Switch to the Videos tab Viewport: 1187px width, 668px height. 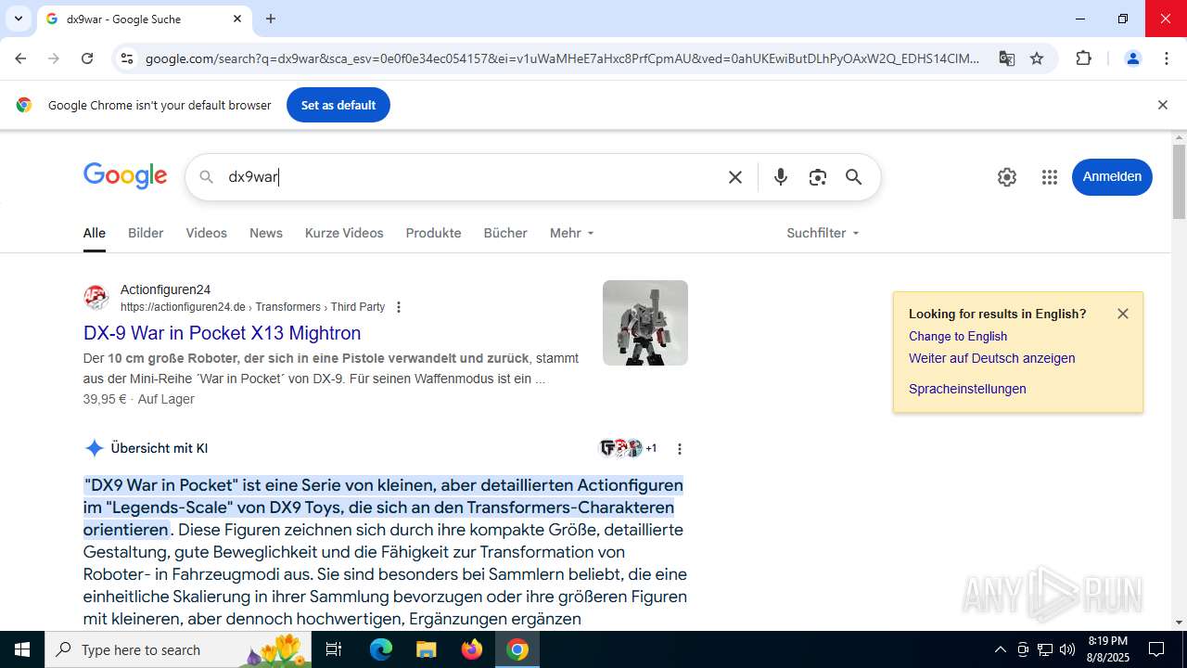coord(206,233)
